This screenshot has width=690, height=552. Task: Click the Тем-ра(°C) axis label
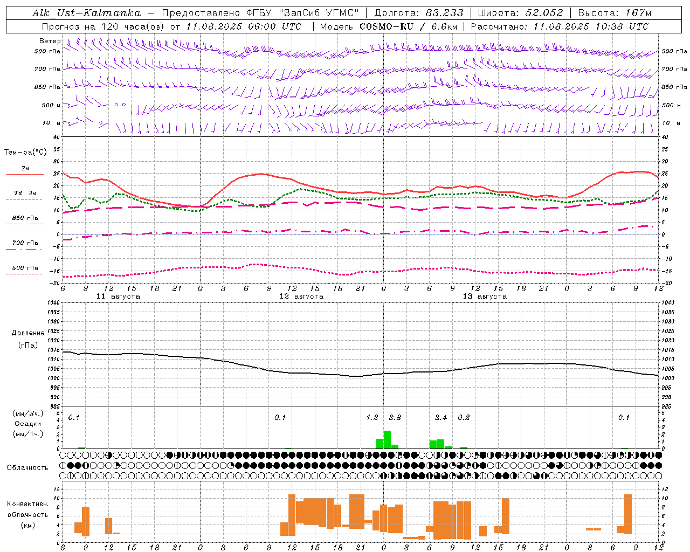point(25,153)
